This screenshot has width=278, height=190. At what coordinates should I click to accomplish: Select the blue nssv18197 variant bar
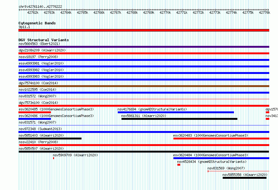[144, 60]
